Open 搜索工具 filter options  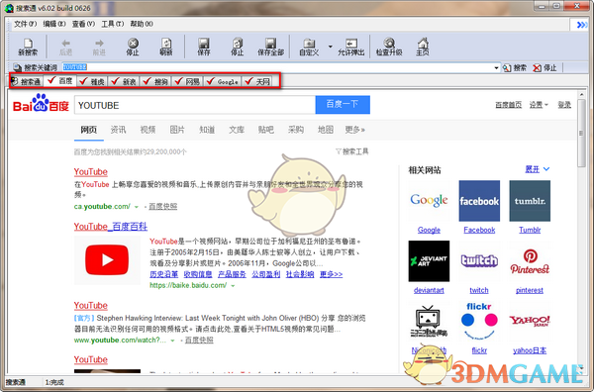pyautogui.click(x=351, y=151)
